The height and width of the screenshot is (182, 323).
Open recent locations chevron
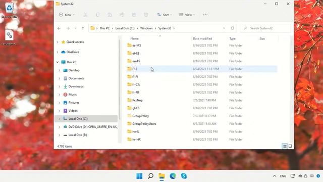(x=75, y=28)
